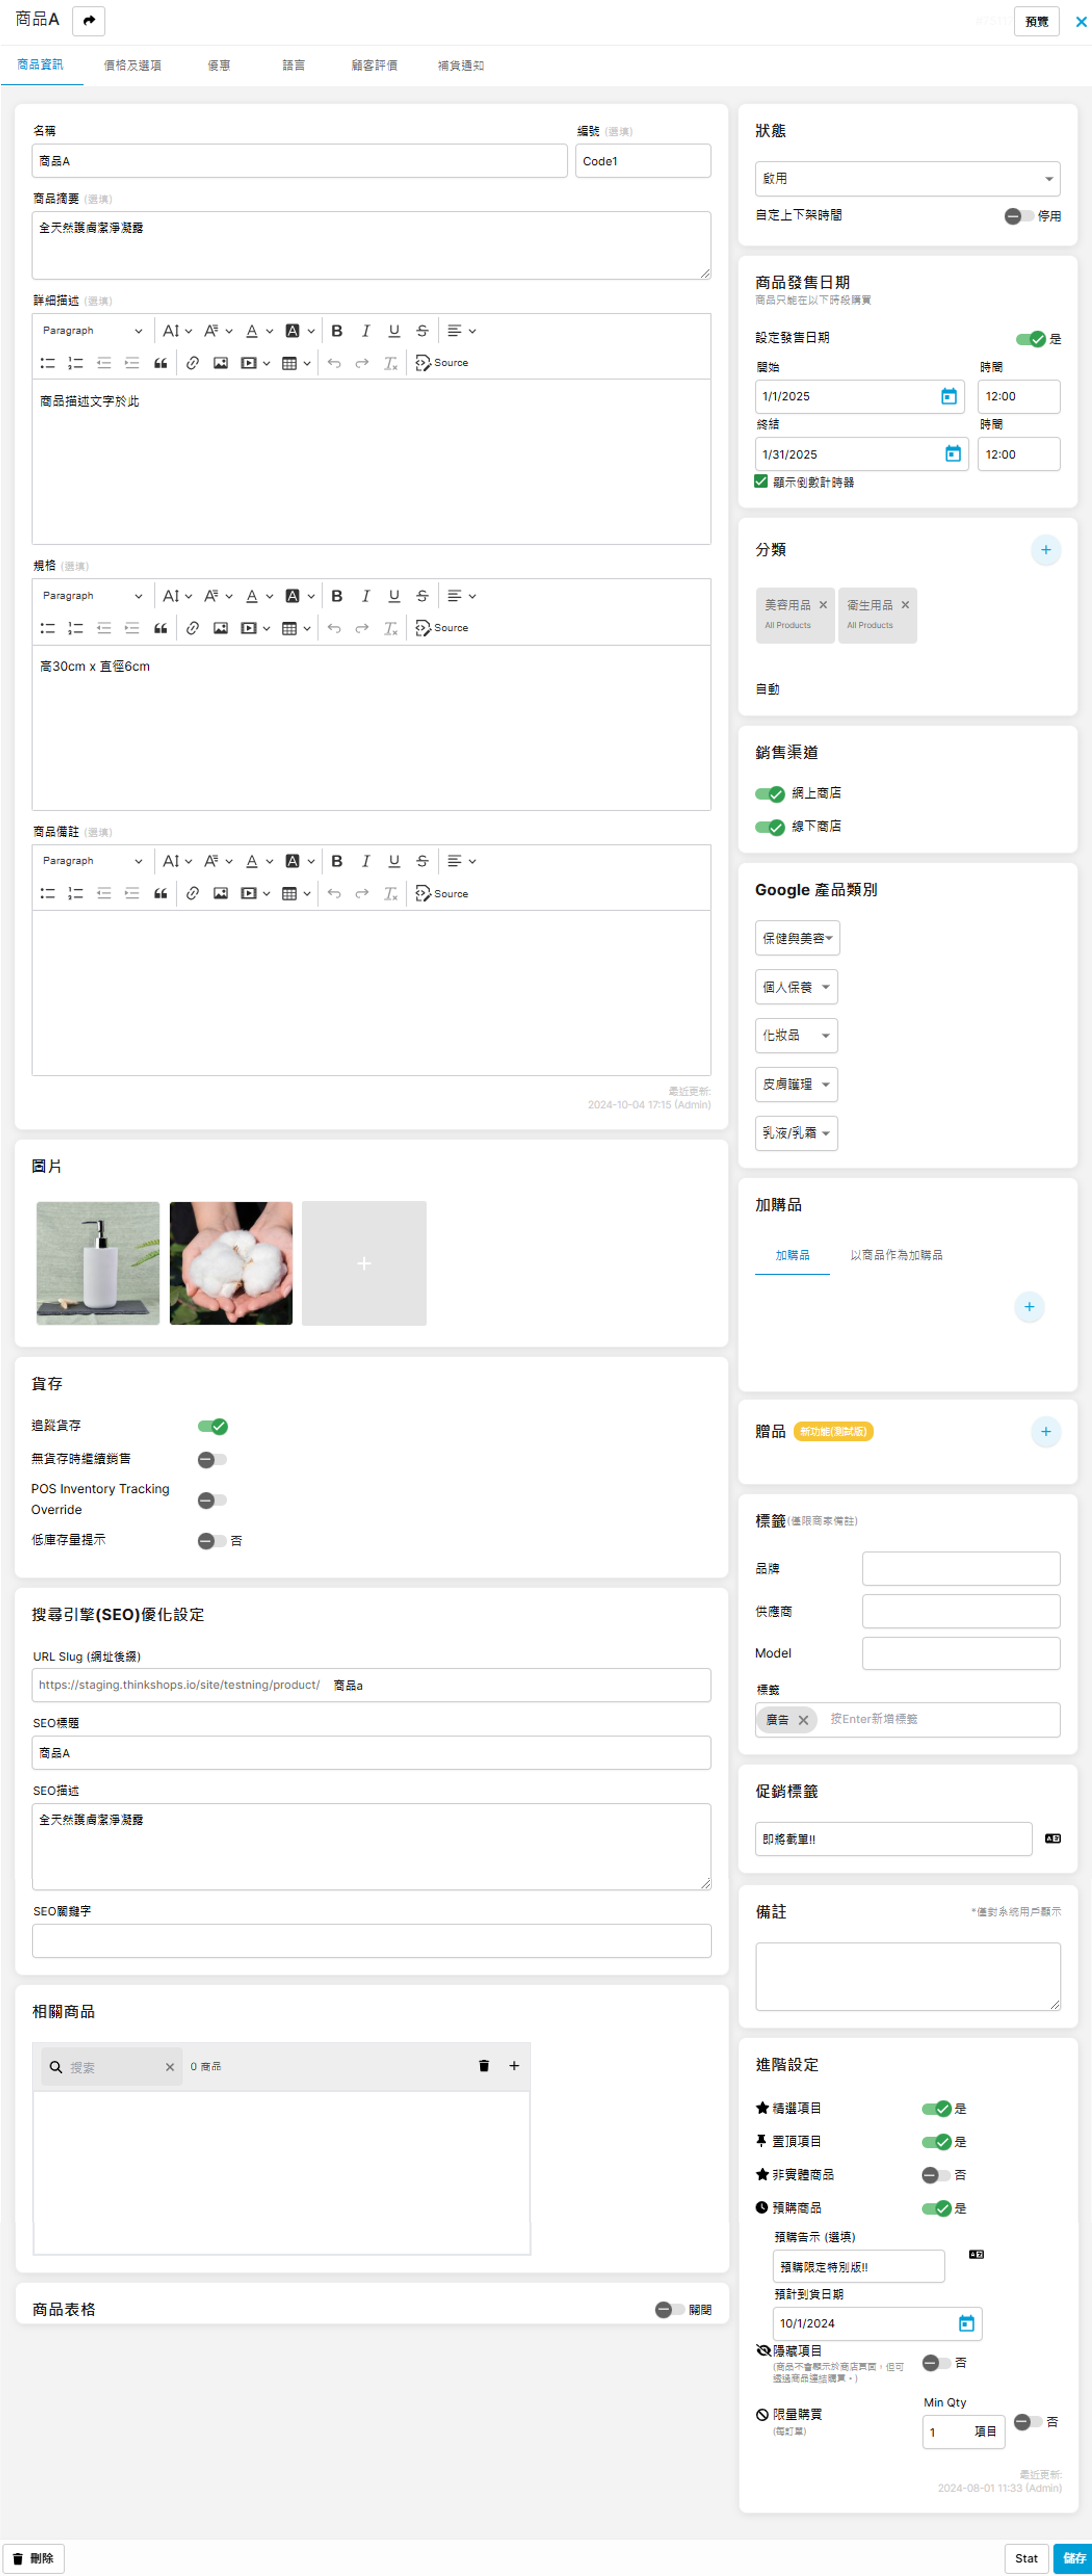Click the share arrow icon beside 商品A title
Viewport: 1092px width, 2576px height.
pos(88,20)
